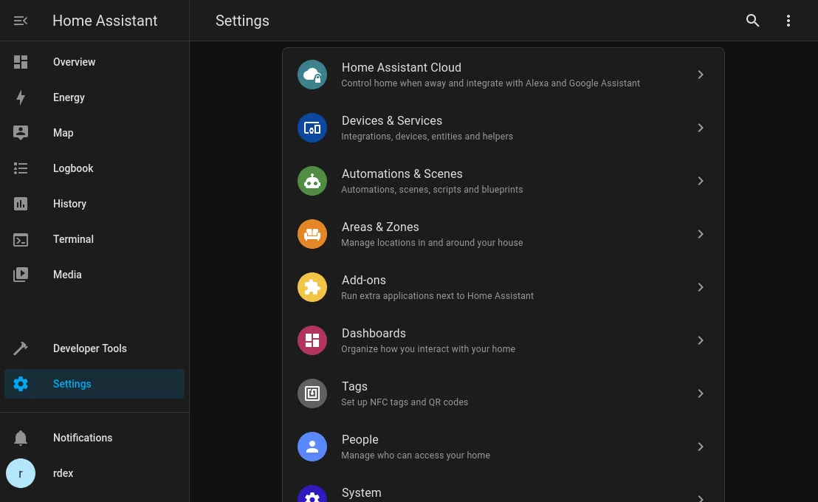Open the Dashboards grid icon
818x502 pixels.
coord(312,340)
